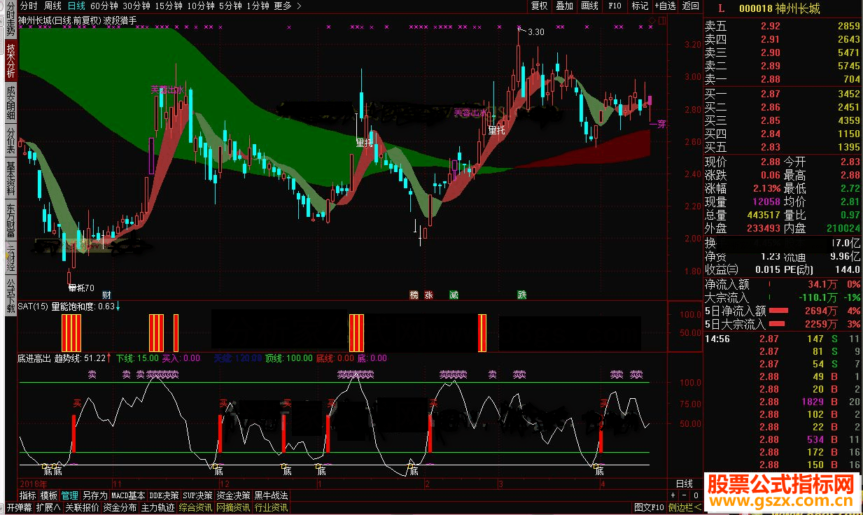Click the 神州长城 stock name header
Image resolution: width=863 pixels, height=515 pixels.
click(x=798, y=8)
